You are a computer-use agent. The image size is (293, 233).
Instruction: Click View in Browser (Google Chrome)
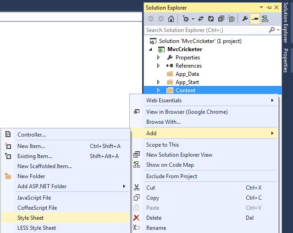(x=187, y=112)
